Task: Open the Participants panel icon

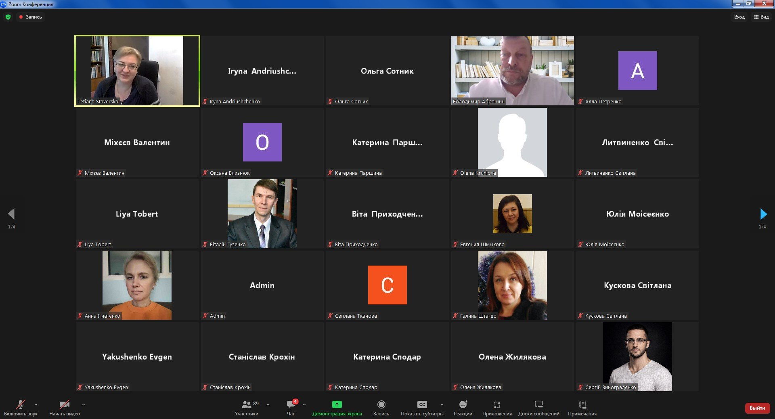Action: point(246,404)
